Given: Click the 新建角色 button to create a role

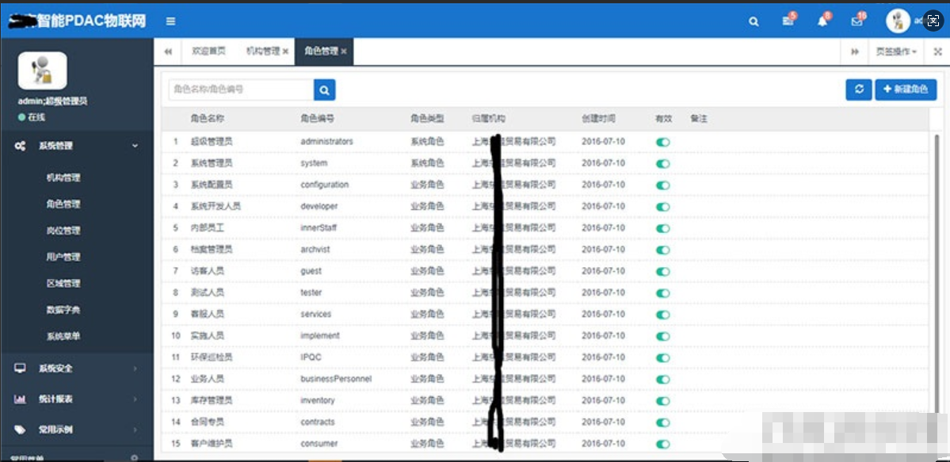Looking at the screenshot, I should (x=906, y=90).
